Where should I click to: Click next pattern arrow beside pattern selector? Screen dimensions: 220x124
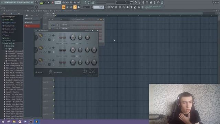pos(105,7)
